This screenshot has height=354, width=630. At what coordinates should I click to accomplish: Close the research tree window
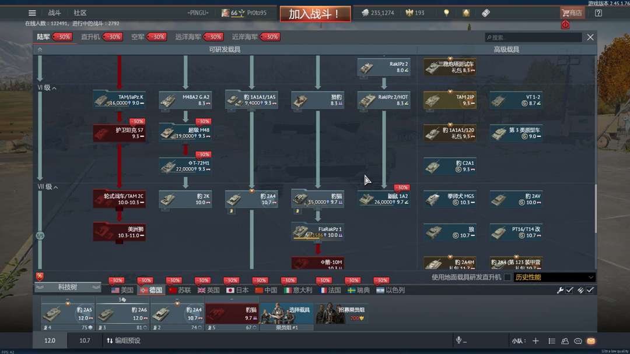click(x=590, y=37)
